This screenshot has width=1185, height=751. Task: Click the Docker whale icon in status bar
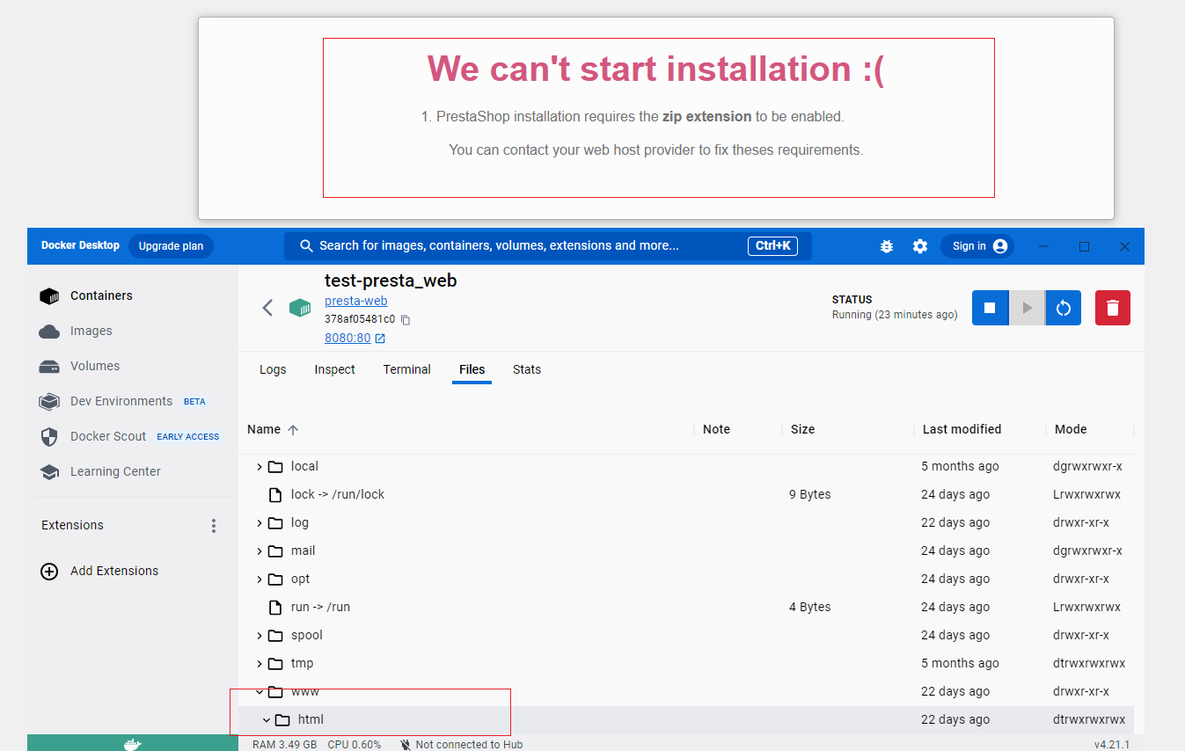pyautogui.click(x=132, y=744)
